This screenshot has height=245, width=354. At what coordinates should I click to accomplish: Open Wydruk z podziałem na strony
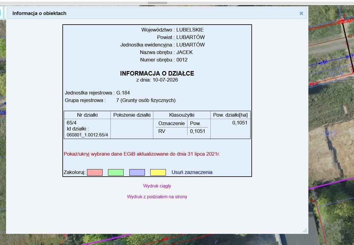(157, 197)
